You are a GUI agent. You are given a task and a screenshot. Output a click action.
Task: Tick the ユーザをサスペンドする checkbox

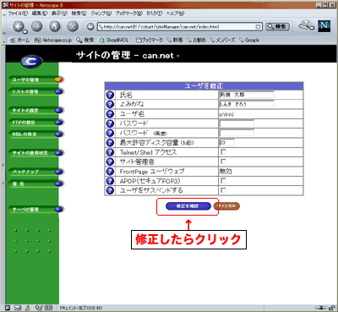pyautogui.click(x=223, y=190)
